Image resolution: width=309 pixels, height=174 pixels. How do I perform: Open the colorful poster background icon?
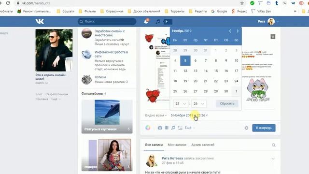[x=148, y=128]
